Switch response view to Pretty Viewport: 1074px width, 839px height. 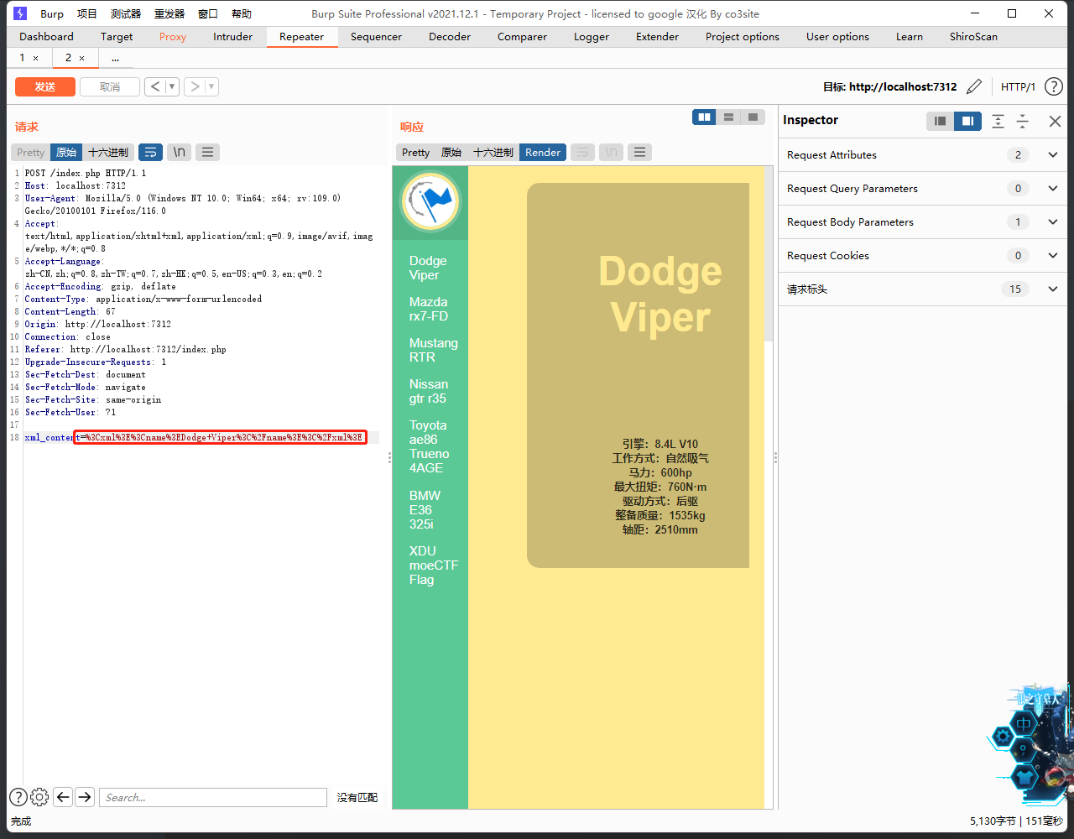(416, 152)
